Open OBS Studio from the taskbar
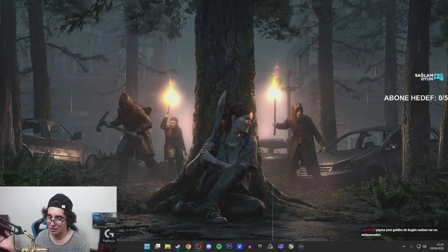The height and width of the screenshot is (252, 448). 198,246
